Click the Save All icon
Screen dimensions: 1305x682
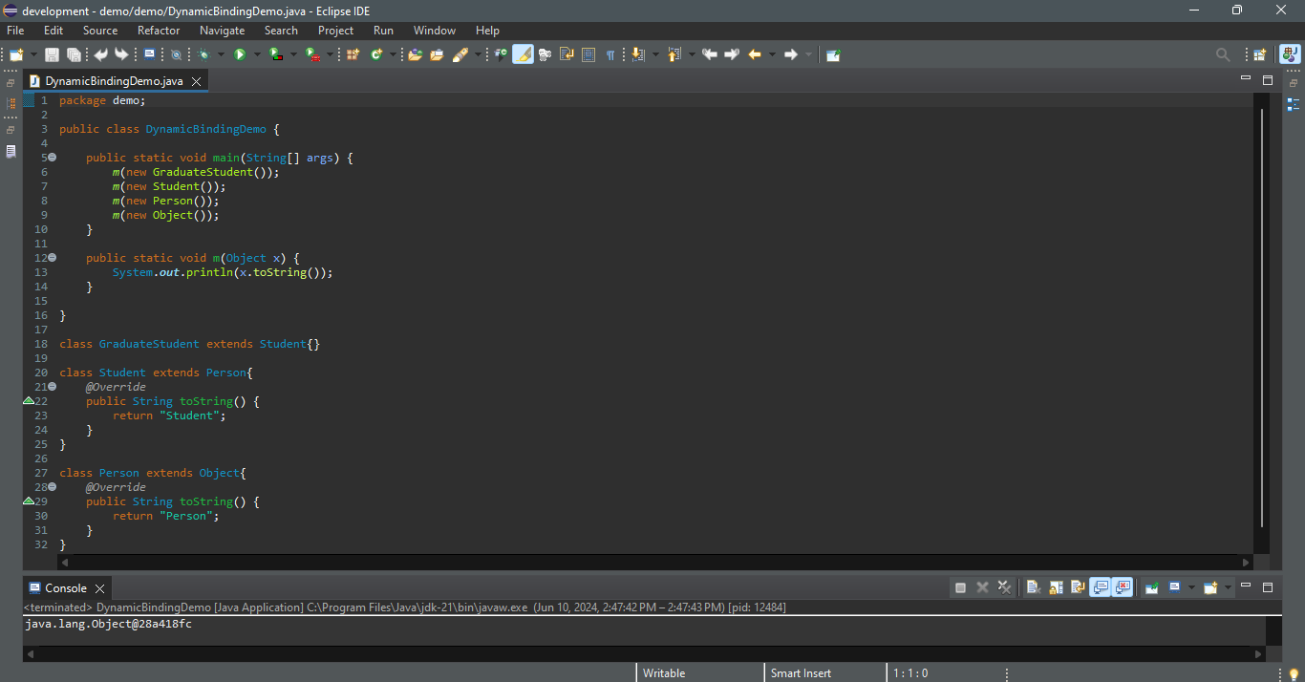tap(74, 55)
